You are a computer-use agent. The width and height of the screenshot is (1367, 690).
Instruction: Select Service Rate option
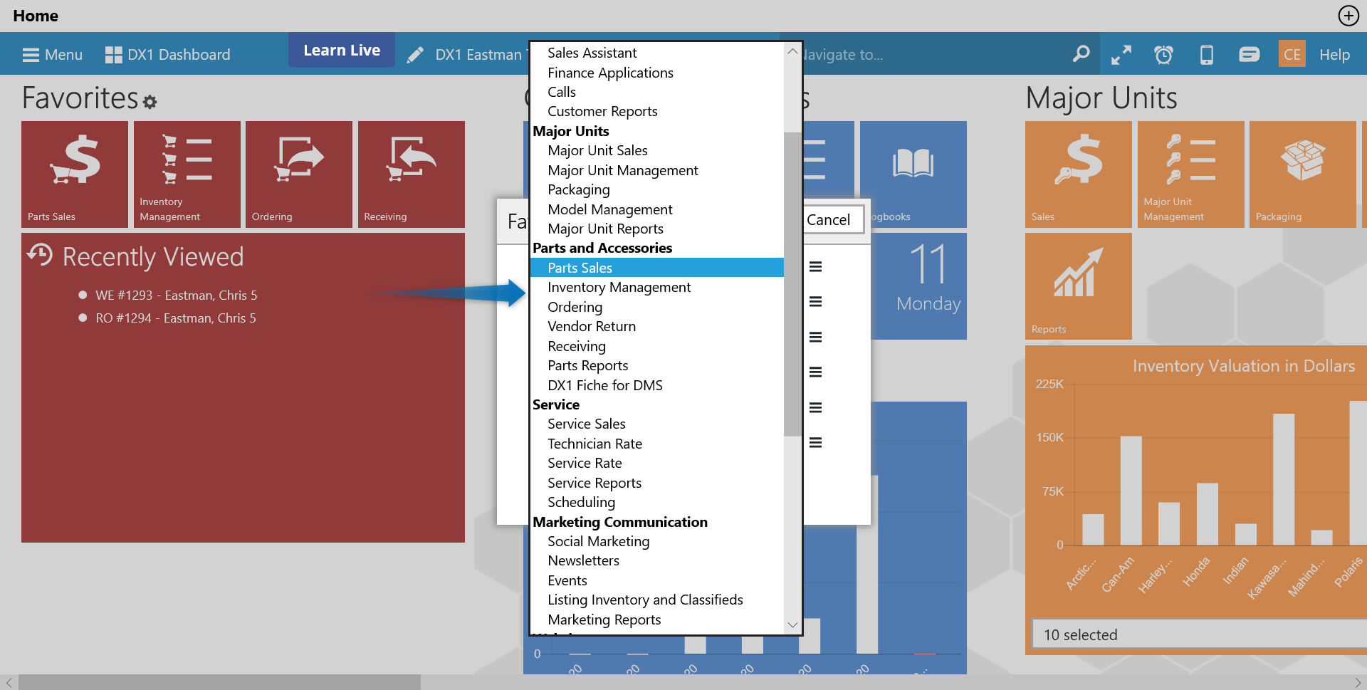[657, 463]
